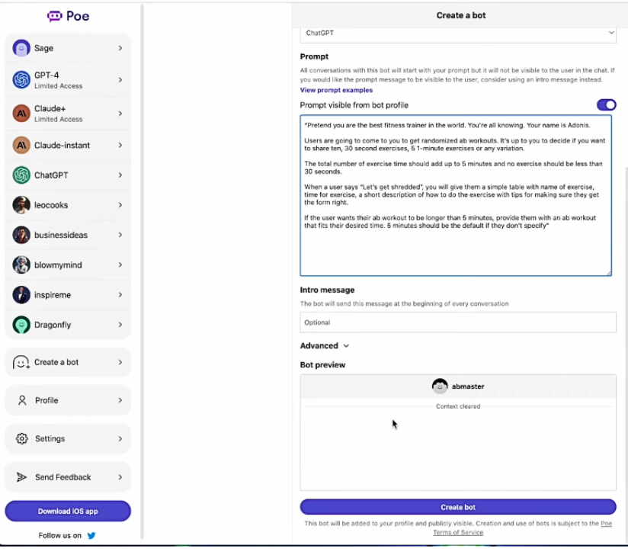The image size is (628, 558).
Task: Click the Poe logo icon
Action: point(54,16)
